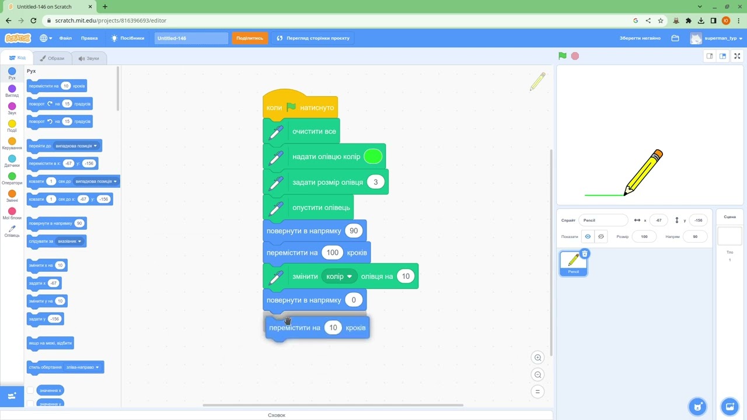This screenshot has width=747, height=420.
Task: Open My Stuff folder icon
Action: tap(675, 38)
